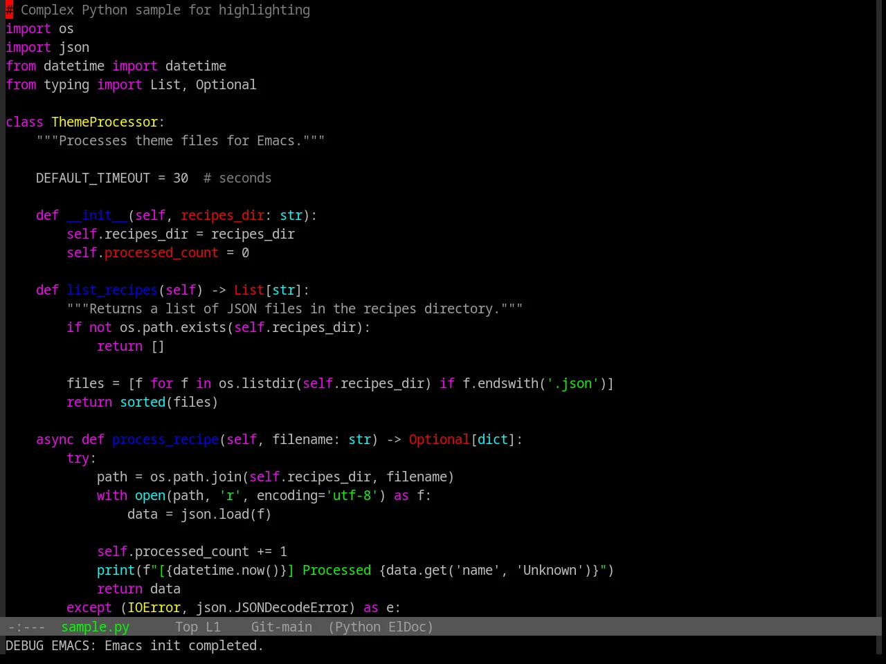This screenshot has height=664, width=886.
Task: Click the Top position indicator in the mode line
Action: coord(186,627)
